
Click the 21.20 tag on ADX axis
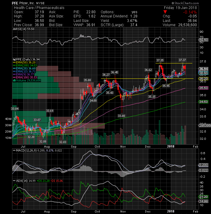203,197
